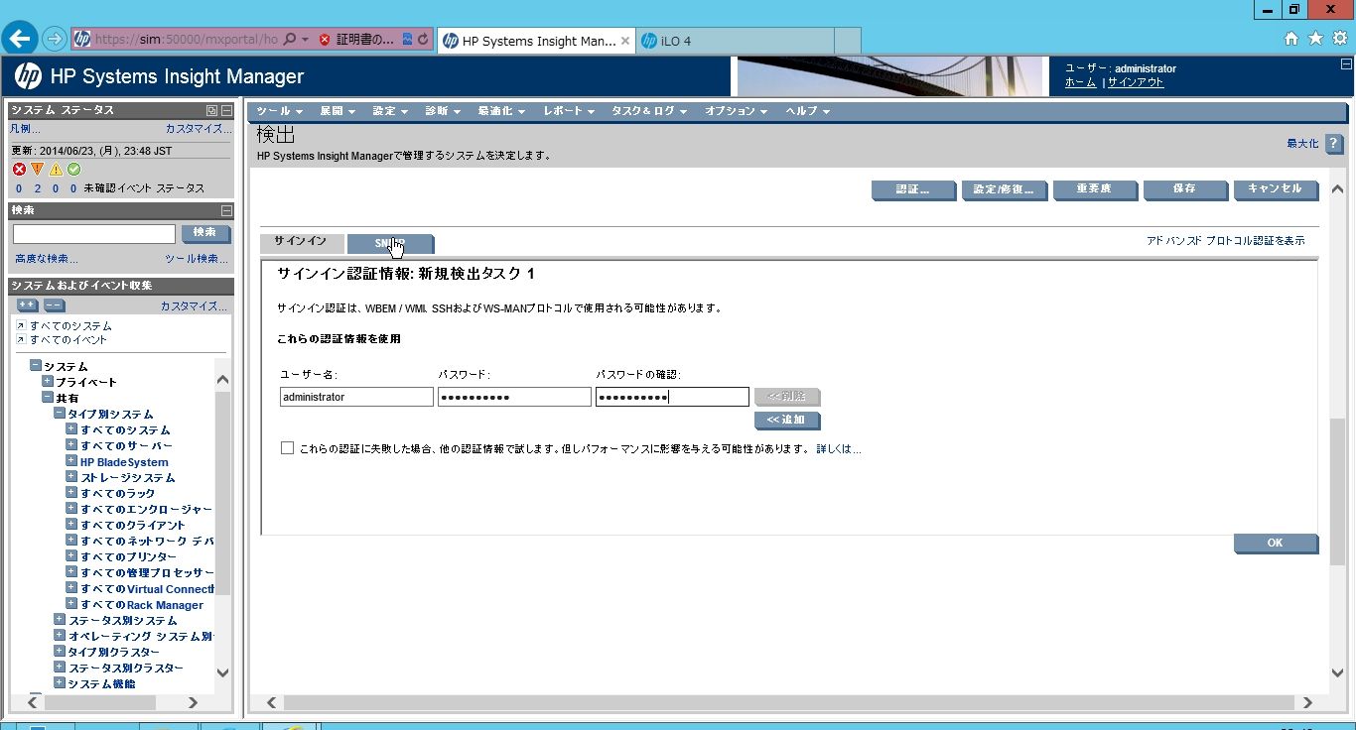Click the red critical status icon
This screenshot has height=730, width=1356.
[19, 170]
